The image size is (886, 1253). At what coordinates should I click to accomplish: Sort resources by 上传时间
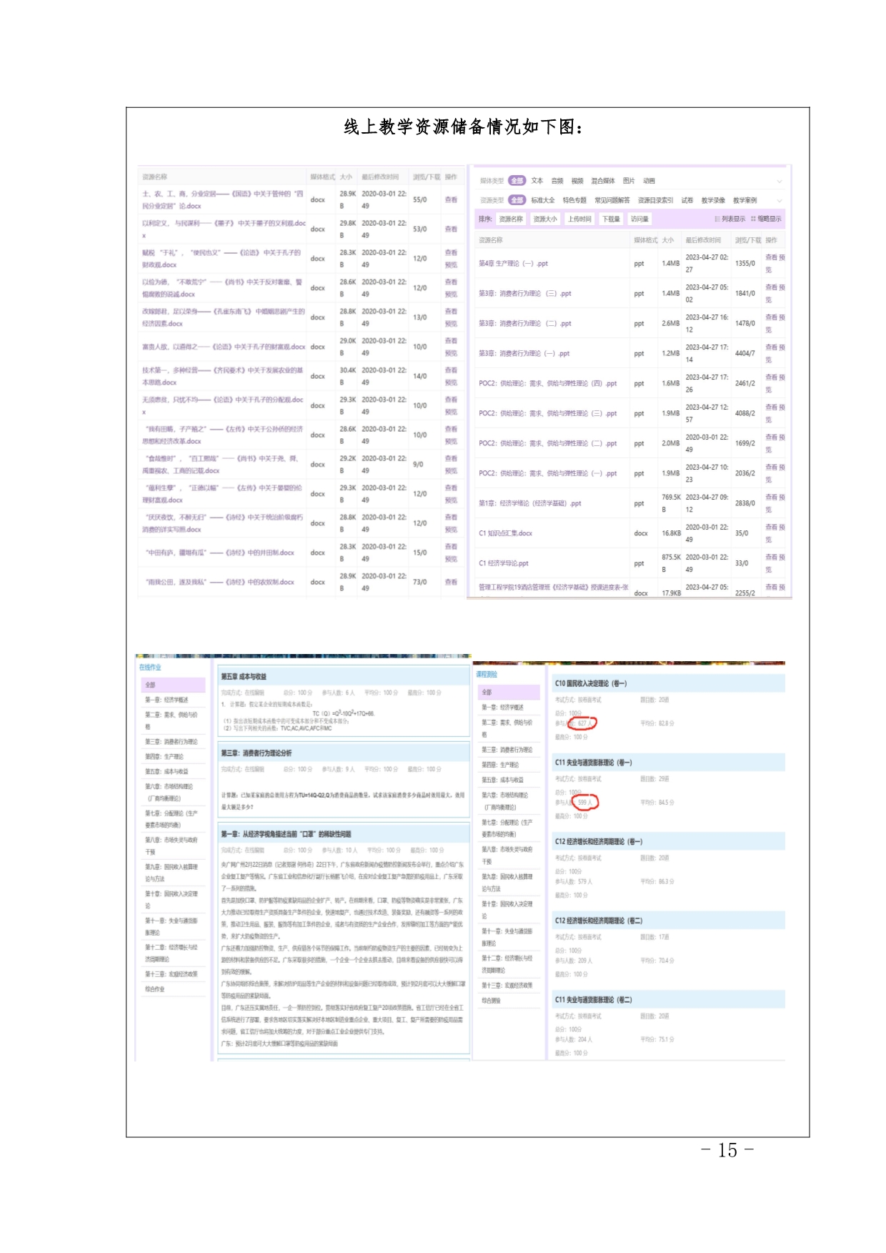pyautogui.click(x=579, y=219)
